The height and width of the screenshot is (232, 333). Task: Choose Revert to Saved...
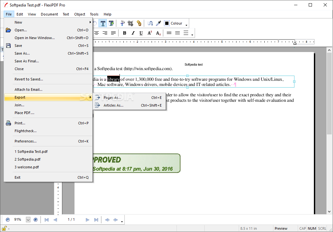(x=48, y=79)
